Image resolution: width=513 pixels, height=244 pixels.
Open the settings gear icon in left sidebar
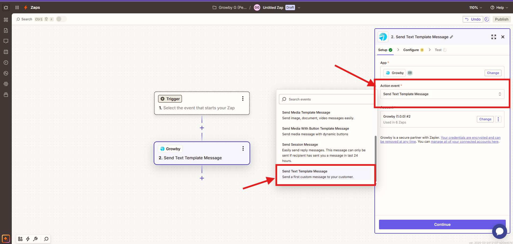point(6,84)
